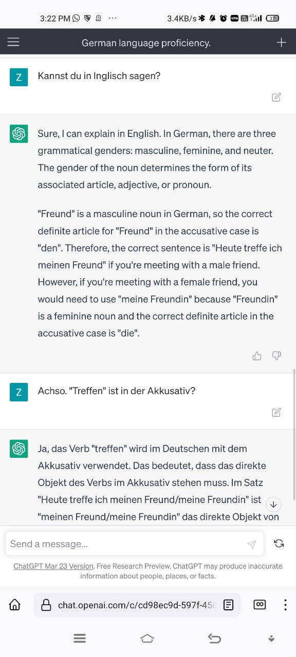Jump to bottom with down-arrow button
The width and height of the screenshot is (296, 657).
pyautogui.click(x=273, y=505)
